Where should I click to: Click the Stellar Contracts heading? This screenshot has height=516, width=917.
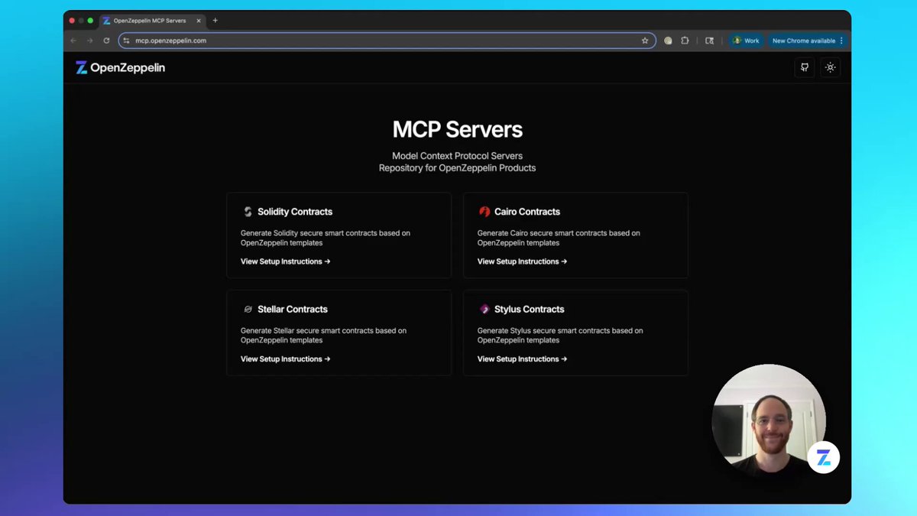coord(293,310)
